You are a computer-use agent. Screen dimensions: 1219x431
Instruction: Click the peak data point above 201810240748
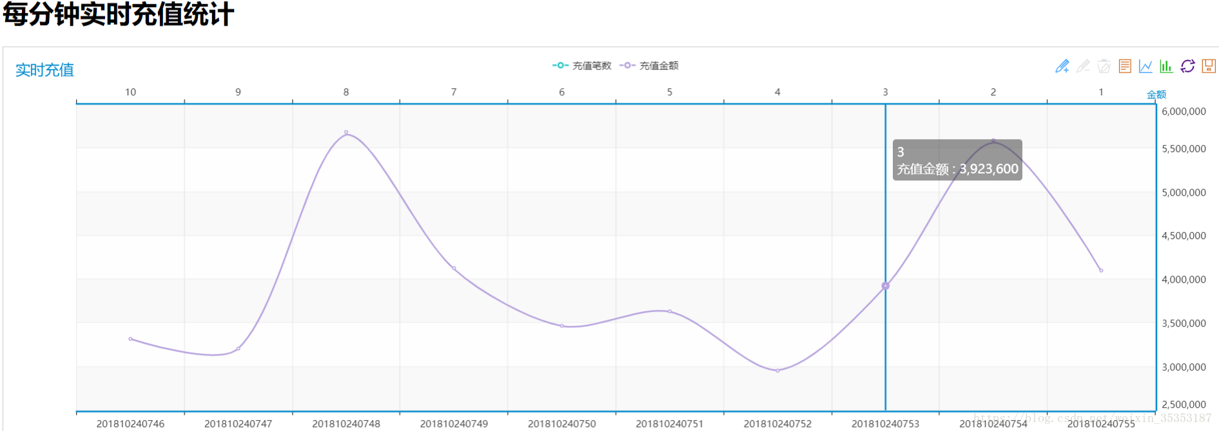[x=346, y=132]
